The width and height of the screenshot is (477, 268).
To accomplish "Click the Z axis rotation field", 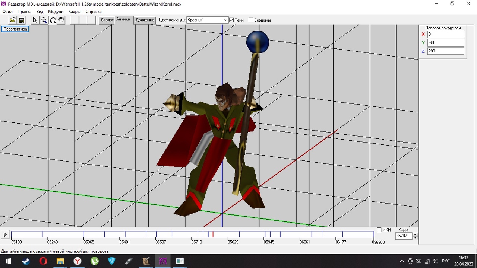I will click(445, 51).
